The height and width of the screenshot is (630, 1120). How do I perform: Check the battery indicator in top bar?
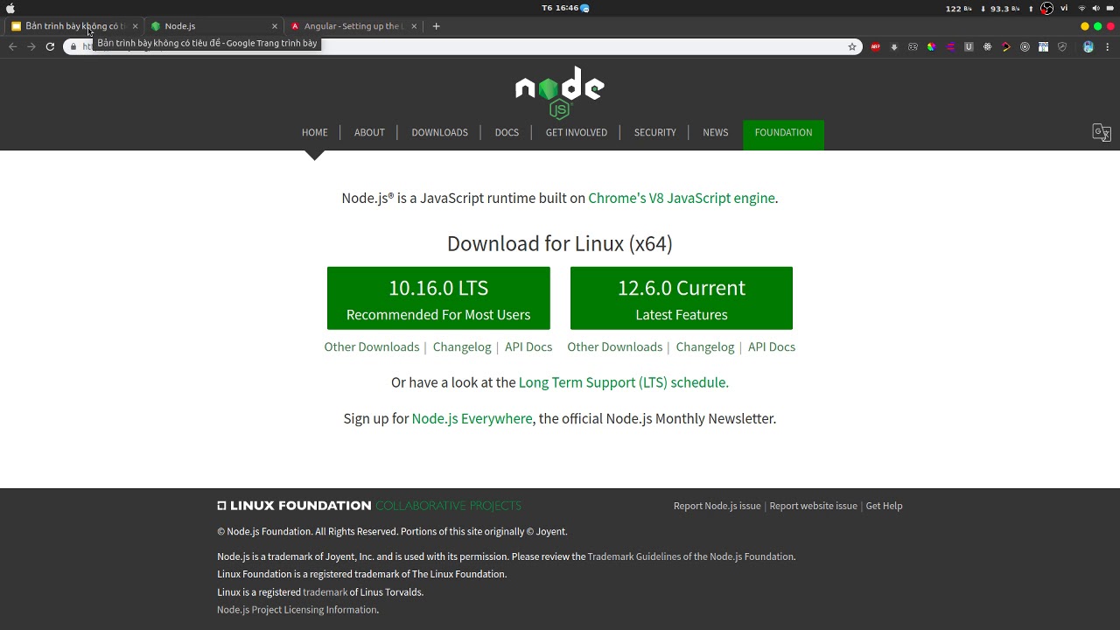pyautogui.click(x=1109, y=8)
